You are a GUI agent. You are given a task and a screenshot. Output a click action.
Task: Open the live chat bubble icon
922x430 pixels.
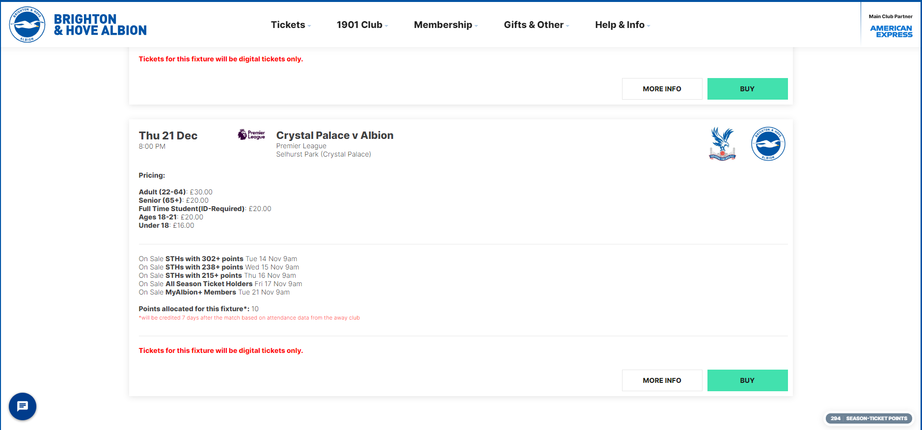[x=23, y=406]
